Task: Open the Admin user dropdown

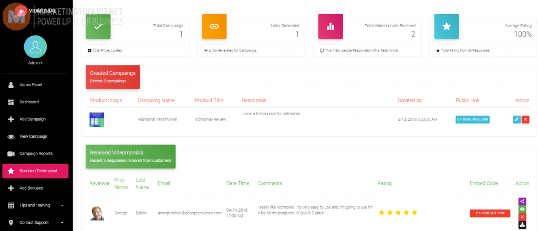Action: (x=35, y=63)
